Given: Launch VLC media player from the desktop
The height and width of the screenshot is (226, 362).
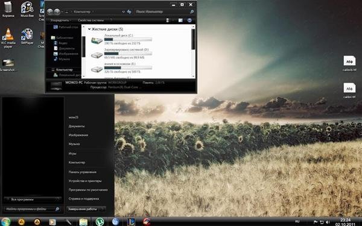Looking at the screenshot, I should (x=8, y=38).
